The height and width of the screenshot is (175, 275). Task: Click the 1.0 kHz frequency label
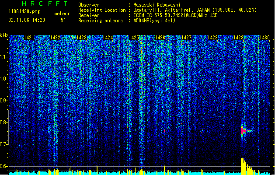click(4, 79)
